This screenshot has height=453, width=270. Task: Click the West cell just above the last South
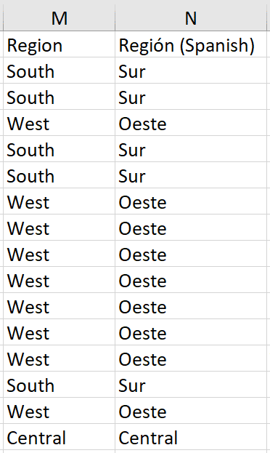click(59, 358)
